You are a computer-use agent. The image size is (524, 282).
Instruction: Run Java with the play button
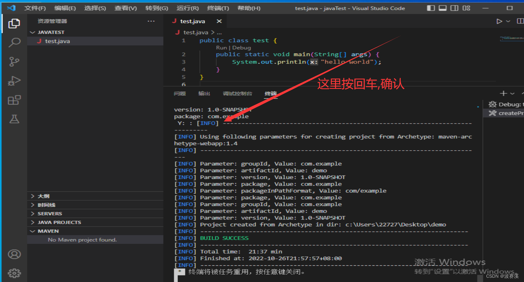[499, 21]
